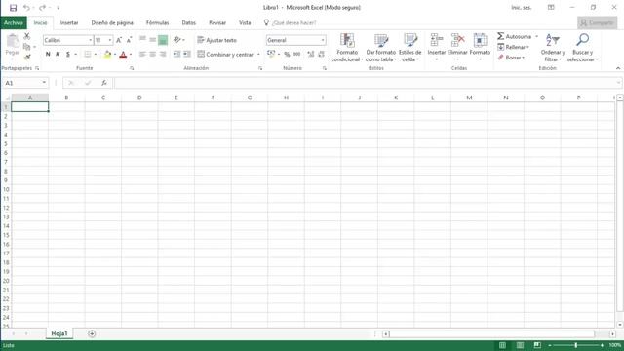Click the increase indent icon
Viewport: 624px width, 351px height.
coord(187,54)
